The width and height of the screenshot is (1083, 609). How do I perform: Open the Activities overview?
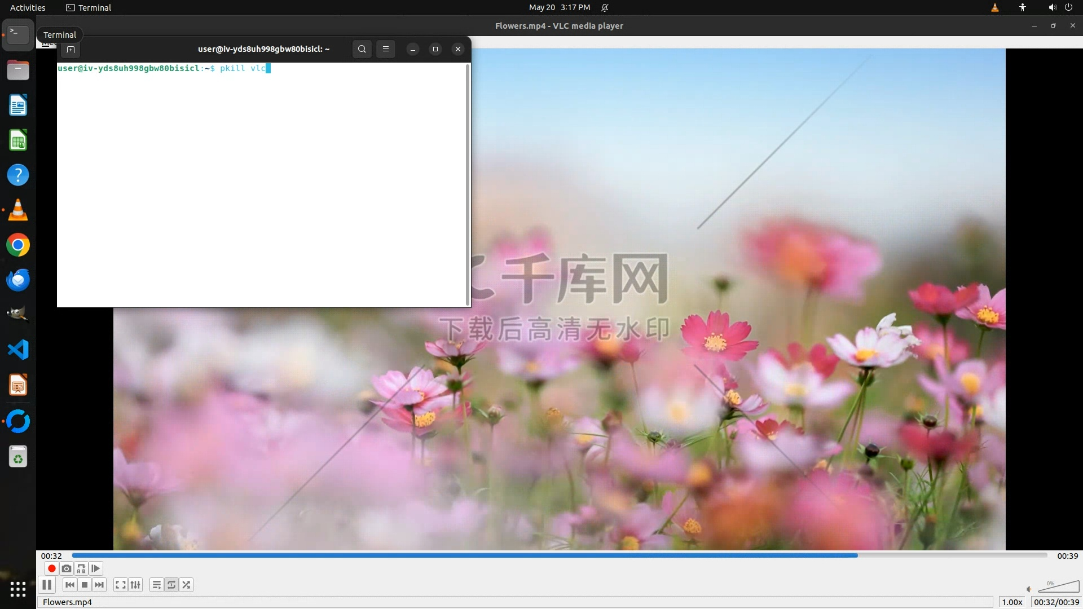28,7
